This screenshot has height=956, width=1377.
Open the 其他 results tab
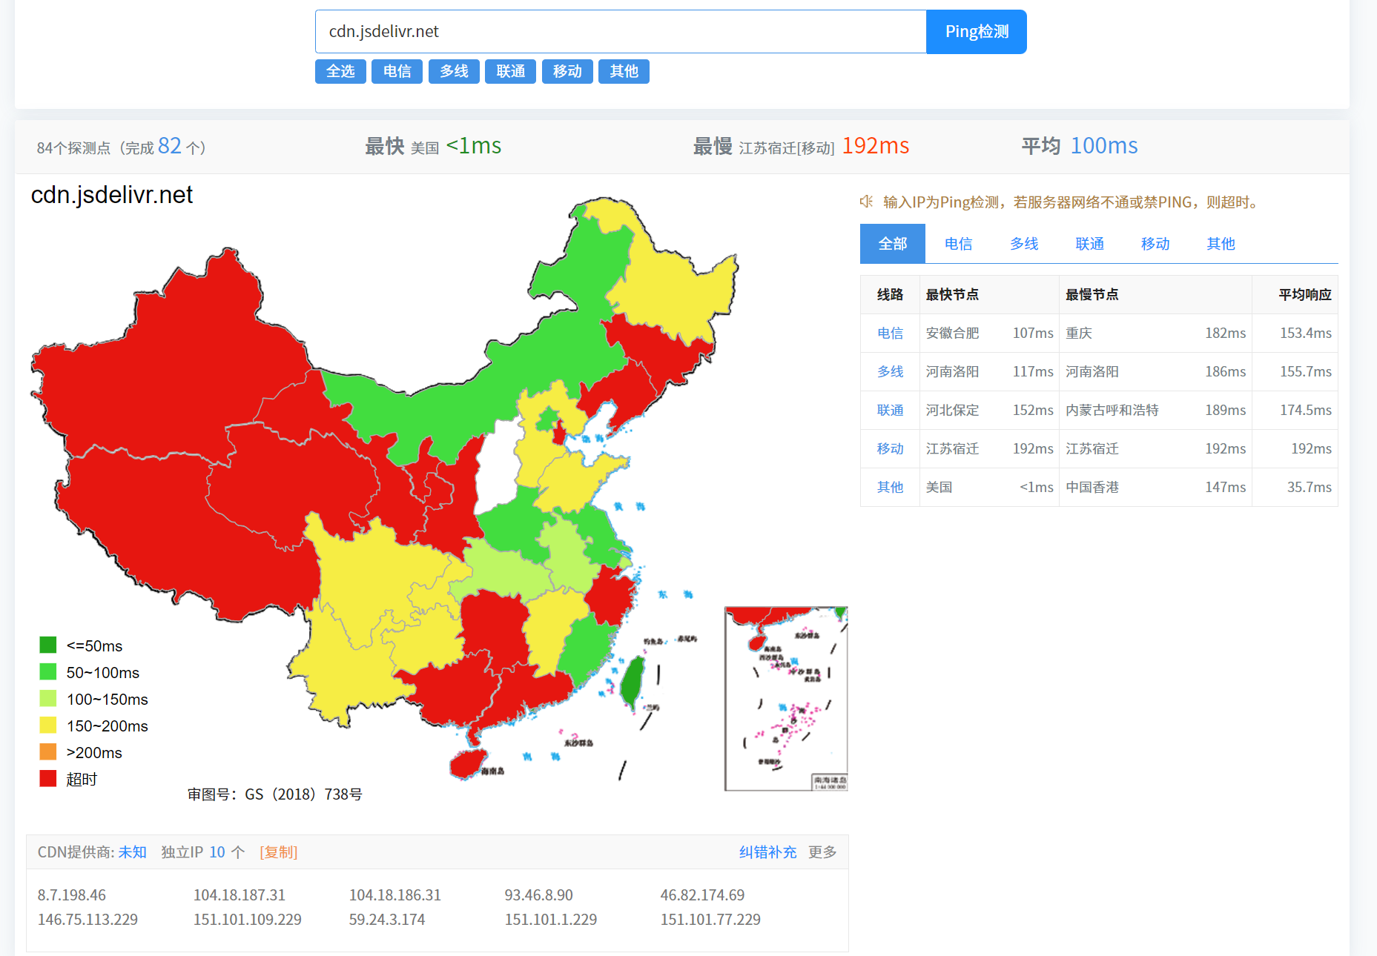tap(1221, 244)
